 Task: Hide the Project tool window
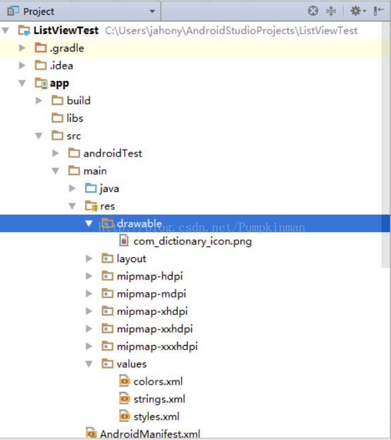[379, 11]
